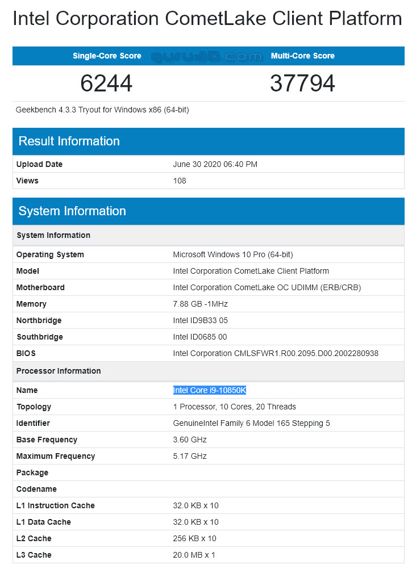The image size is (412, 569).
Task: Select base frequency value '3.60 GHz'
Action: tap(190, 440)
